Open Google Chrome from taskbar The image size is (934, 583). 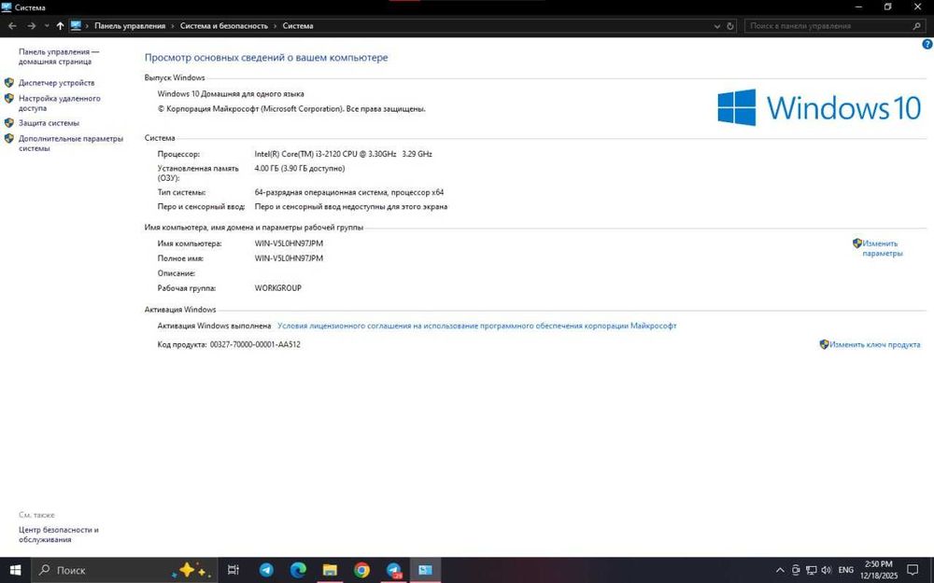361,570
